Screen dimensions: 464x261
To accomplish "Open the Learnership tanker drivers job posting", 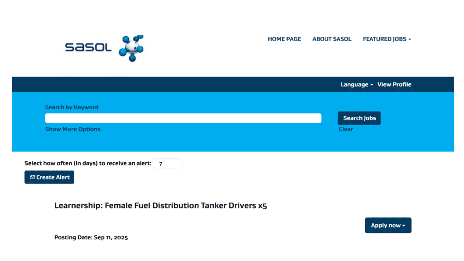I will [x=160, y=205].
